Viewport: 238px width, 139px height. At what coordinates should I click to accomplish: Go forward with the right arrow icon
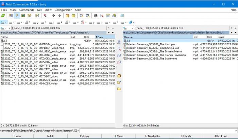tap(59, 16)
